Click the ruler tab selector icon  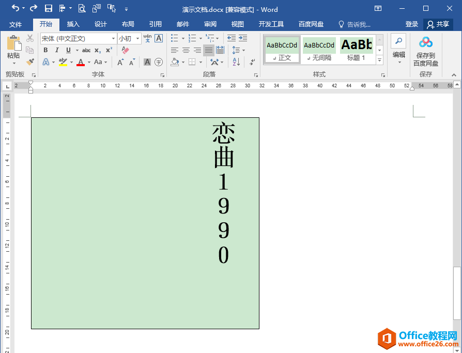(7, 86)
